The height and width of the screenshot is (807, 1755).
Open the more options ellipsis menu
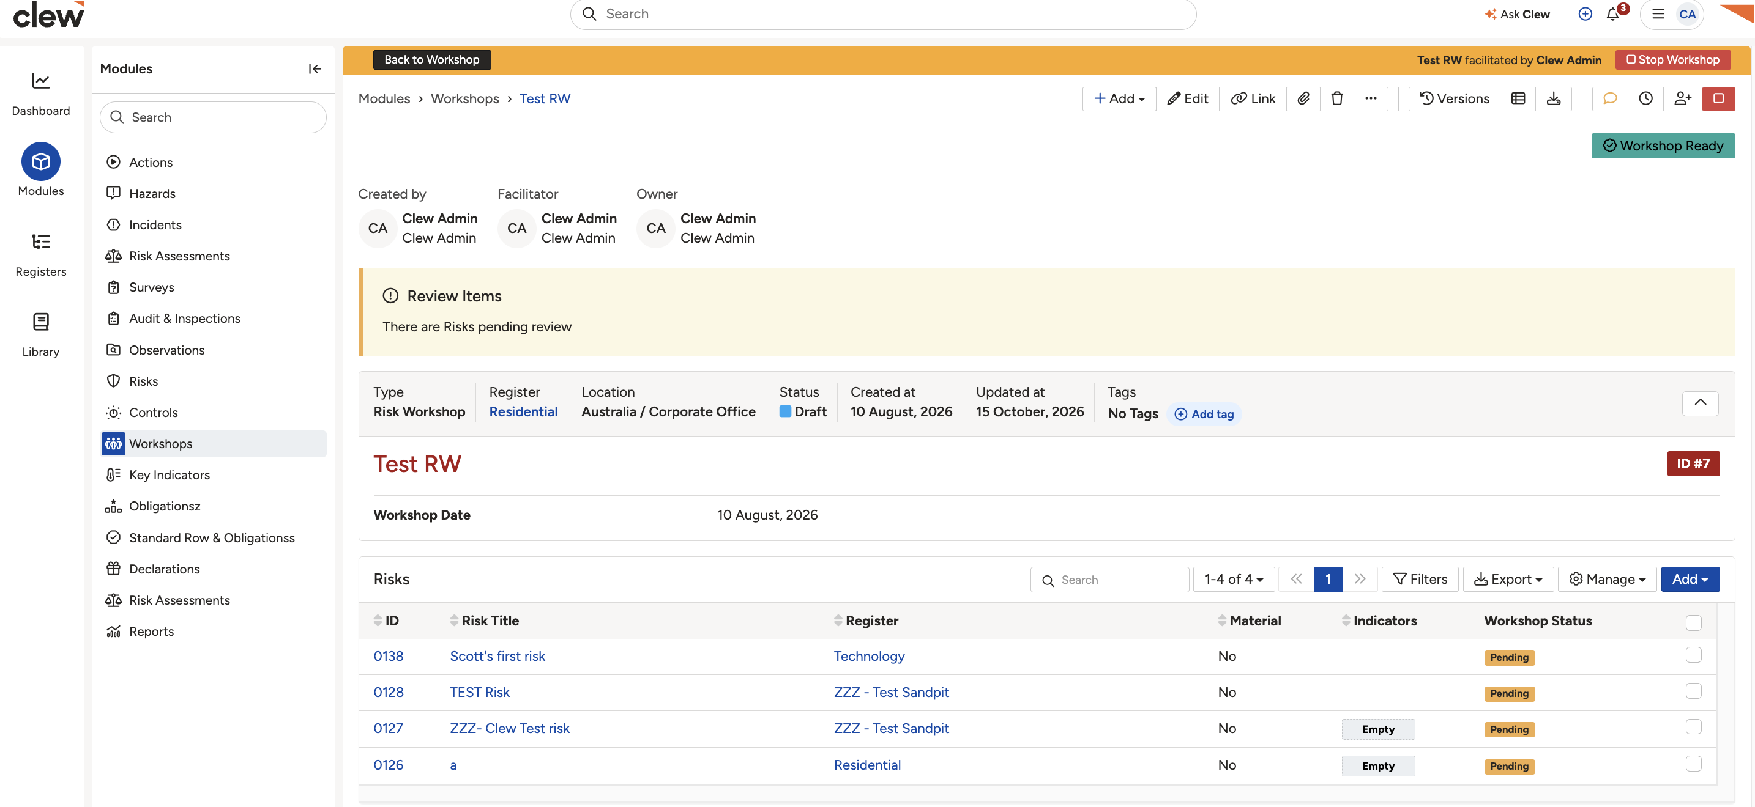1371,98
